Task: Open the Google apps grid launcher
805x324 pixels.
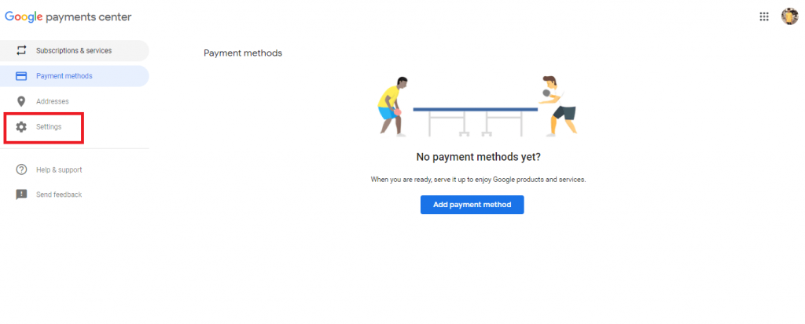Action: (764, 17)
